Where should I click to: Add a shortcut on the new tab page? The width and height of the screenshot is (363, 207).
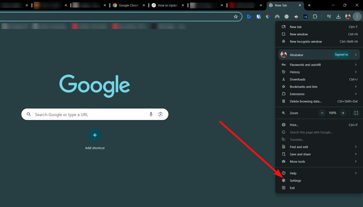tap(95, 135)
